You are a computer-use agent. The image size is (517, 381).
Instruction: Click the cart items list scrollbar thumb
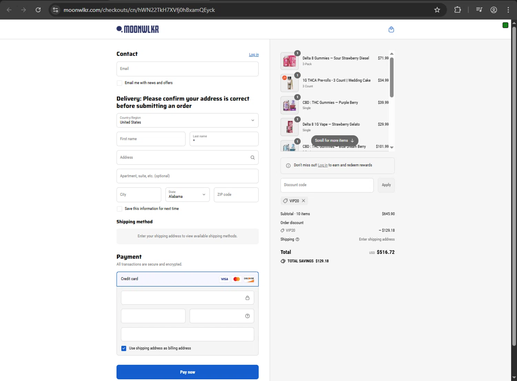[392, 77]
